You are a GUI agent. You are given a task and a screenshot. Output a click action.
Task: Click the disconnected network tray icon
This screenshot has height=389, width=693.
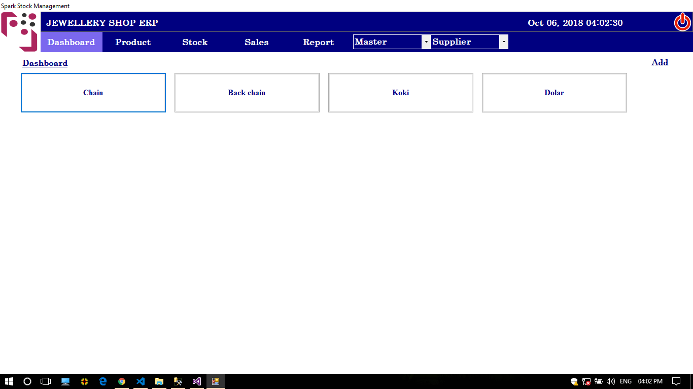[586, 381]
